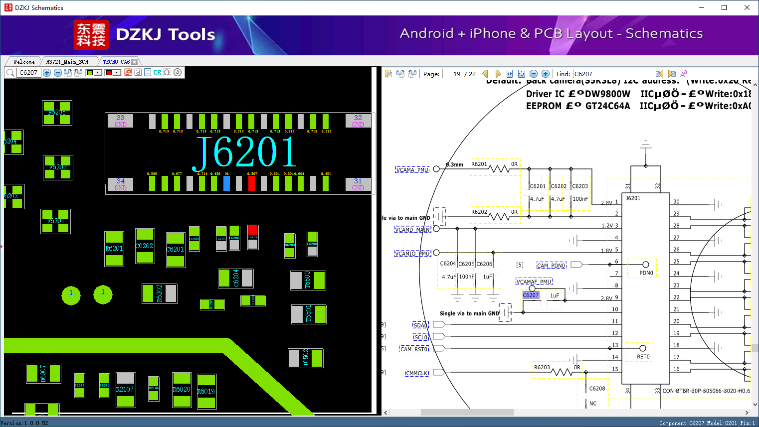Toggle the 'a' text display icon
Viewport: 759px width, 427px height.
pyautogui.click(x=138, y=72)
